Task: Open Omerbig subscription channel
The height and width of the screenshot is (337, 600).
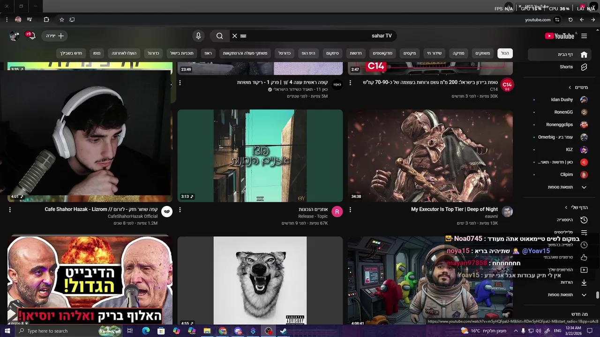Action: click(560, 137)
